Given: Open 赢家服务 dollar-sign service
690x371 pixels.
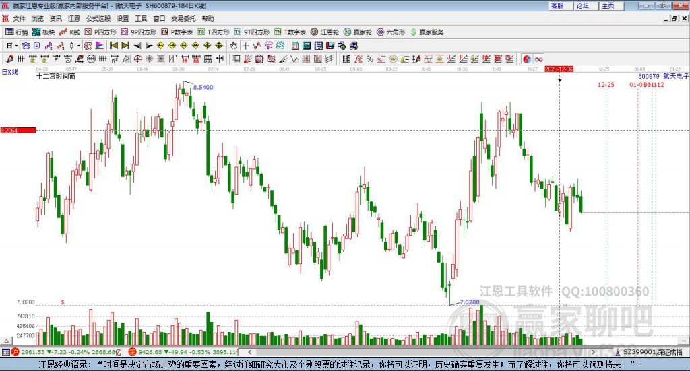Looking at the screenshot, I should tap(427, 32).
